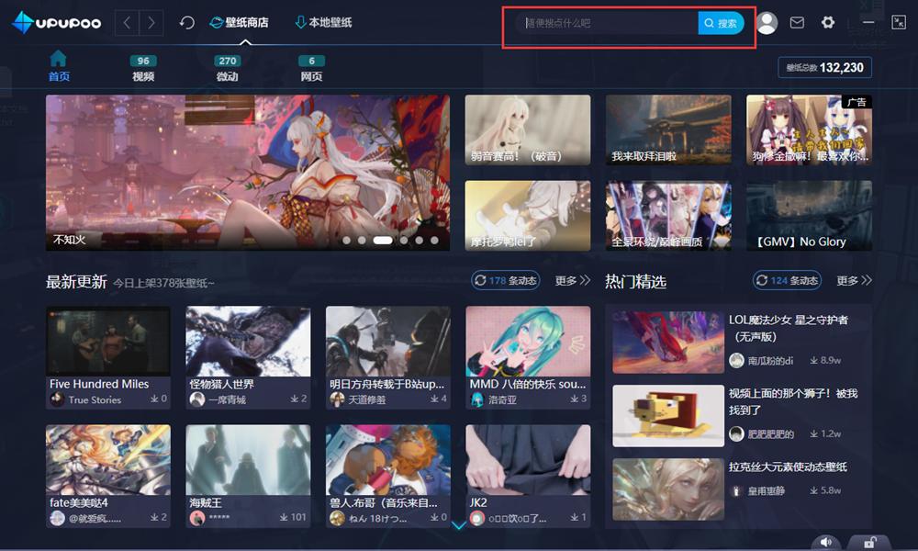918x551 pixels.
Task: Refresh the page with the reload icon
Action: [186, 23]
